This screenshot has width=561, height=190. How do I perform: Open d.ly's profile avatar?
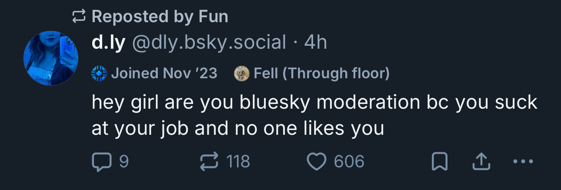[x=51, y=58]
